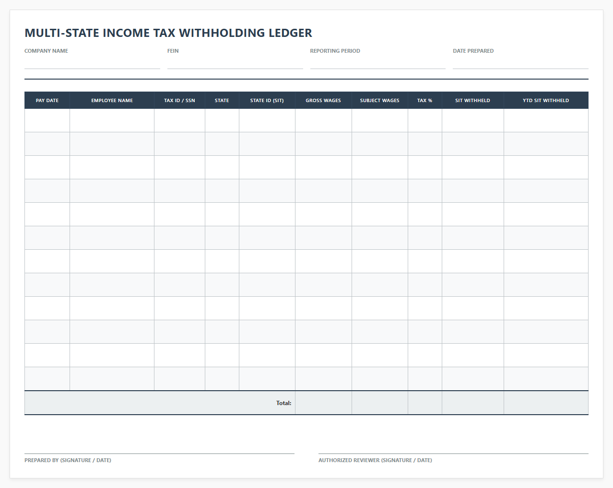Click the "DATE PREPARED" label
Viewport: 613px width, 488px height.
[x=473, y=51]
